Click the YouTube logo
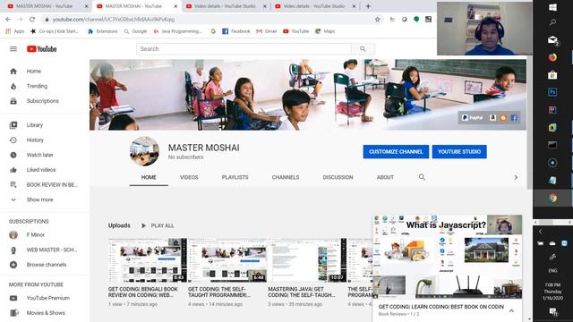Viewport: 573px width, 322px height. [42, 49]
